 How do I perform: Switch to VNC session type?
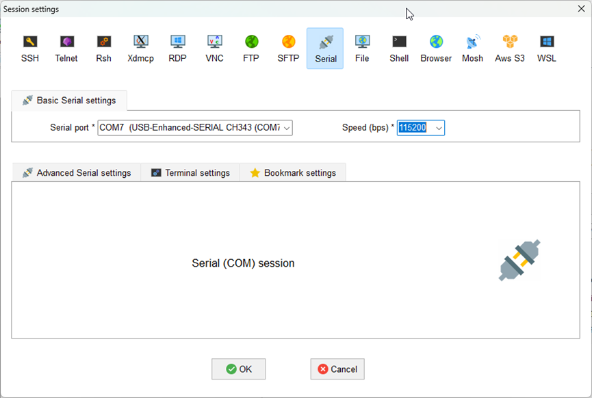214,48
